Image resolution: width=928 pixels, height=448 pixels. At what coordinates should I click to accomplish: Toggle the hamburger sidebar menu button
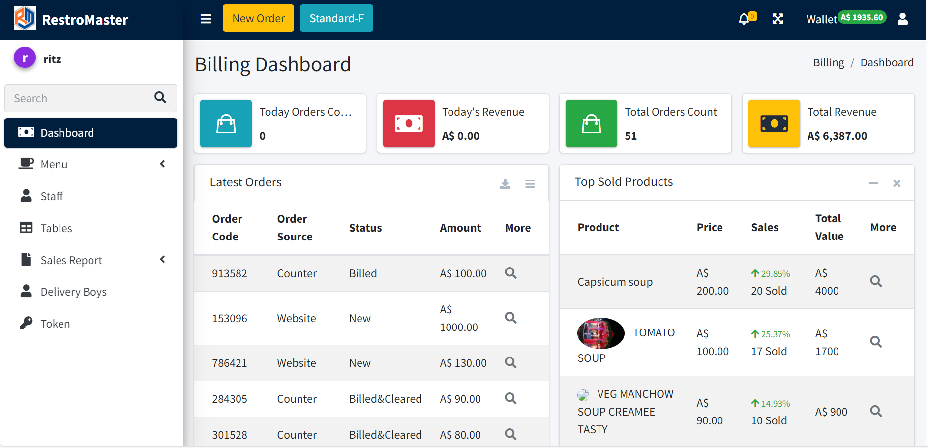206,19
